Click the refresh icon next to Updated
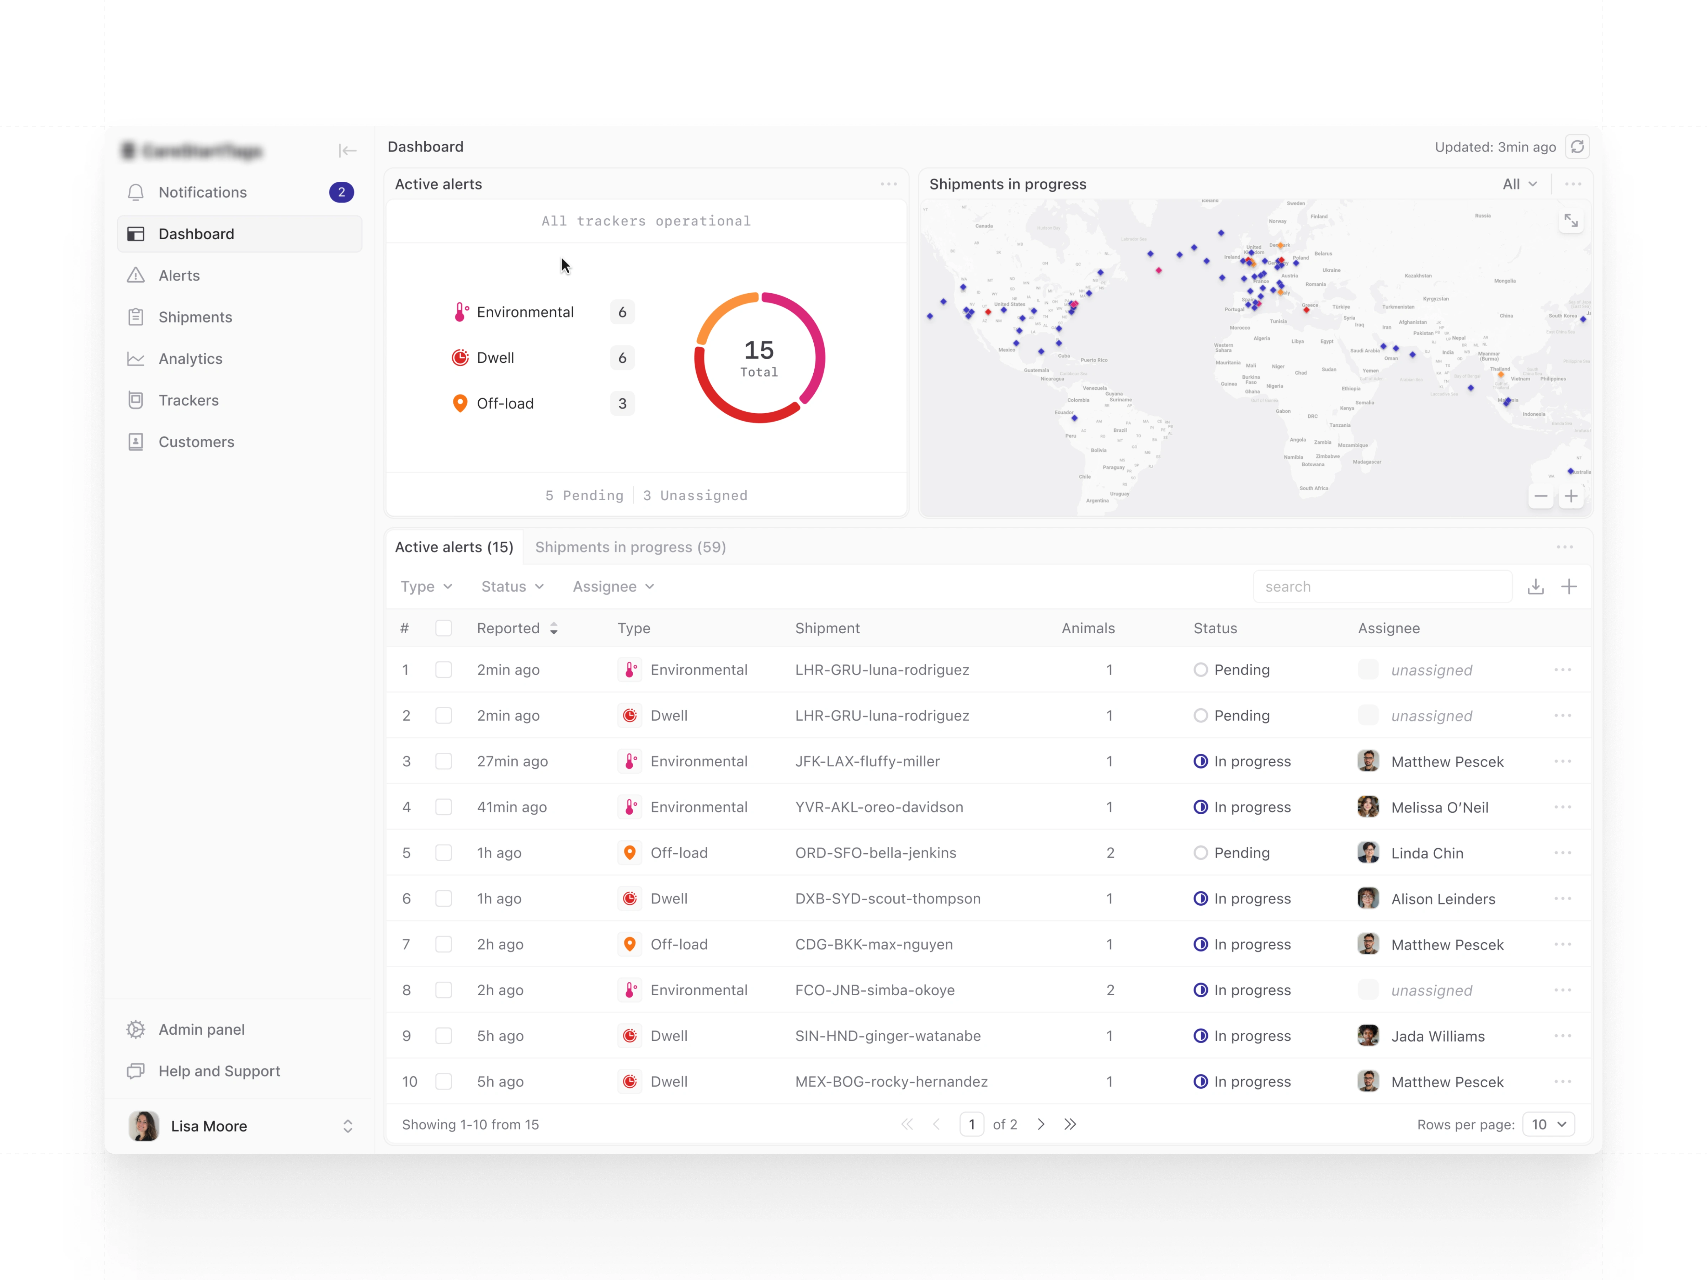This screenshot has height=1280, width=1707. pos(1576,146)
